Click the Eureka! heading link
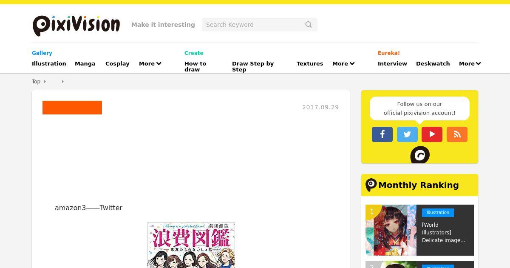Screen dimensions: 510x268 (389, 53)
